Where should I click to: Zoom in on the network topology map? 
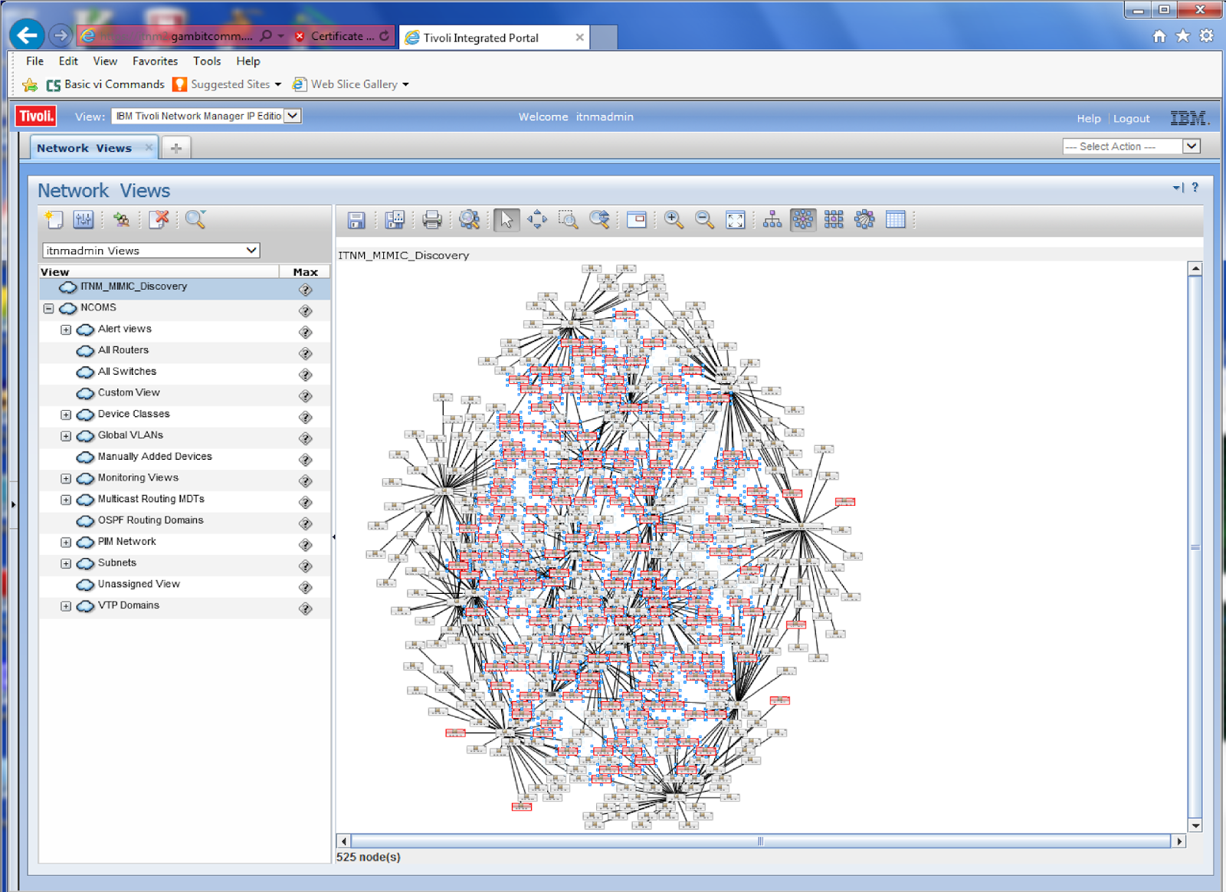click(674, 221)
